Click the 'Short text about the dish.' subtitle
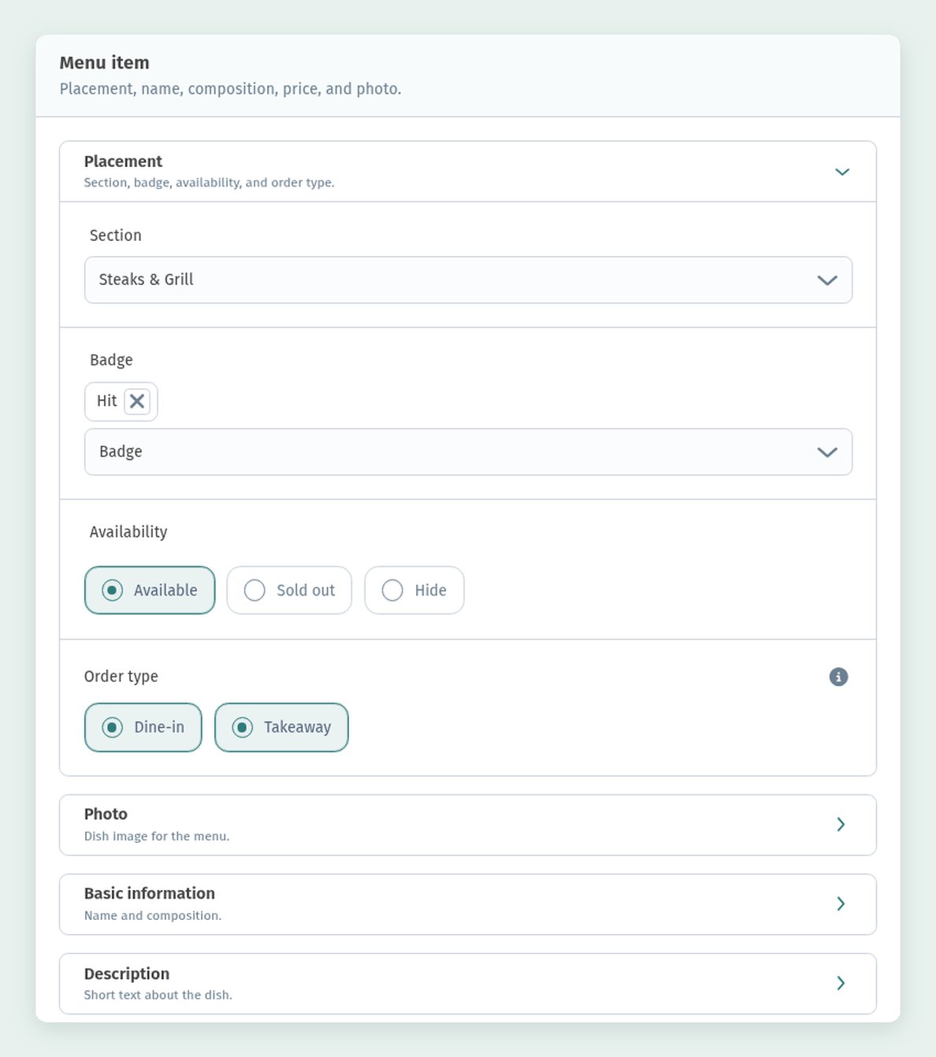This screenshot has width=936, height=1057. point(158,996)
